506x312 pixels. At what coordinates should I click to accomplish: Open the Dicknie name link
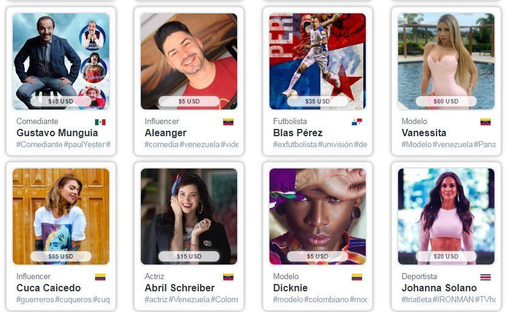pyautogui.click(x=290, y=288)
